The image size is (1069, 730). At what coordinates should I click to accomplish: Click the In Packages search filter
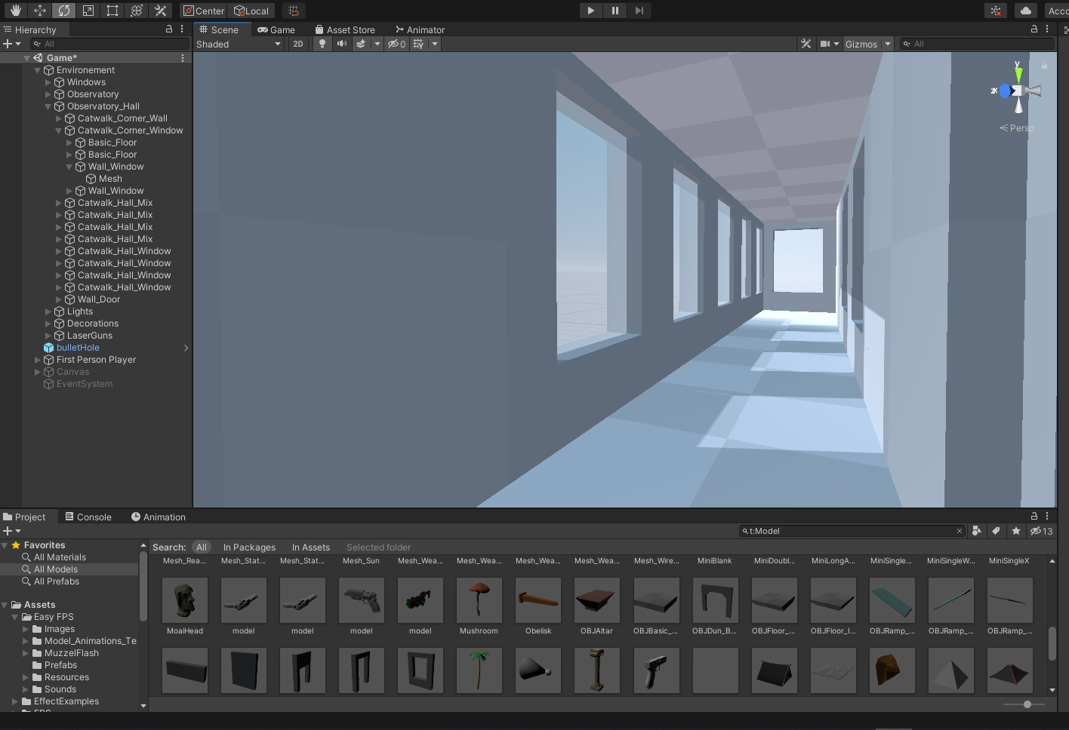pyautogui.click(x=249, y=547)
